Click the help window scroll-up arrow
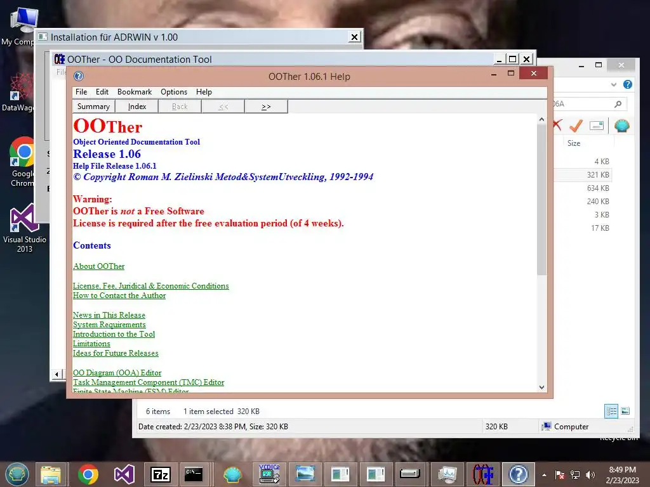650x487 pixels. tap(542, 119)
